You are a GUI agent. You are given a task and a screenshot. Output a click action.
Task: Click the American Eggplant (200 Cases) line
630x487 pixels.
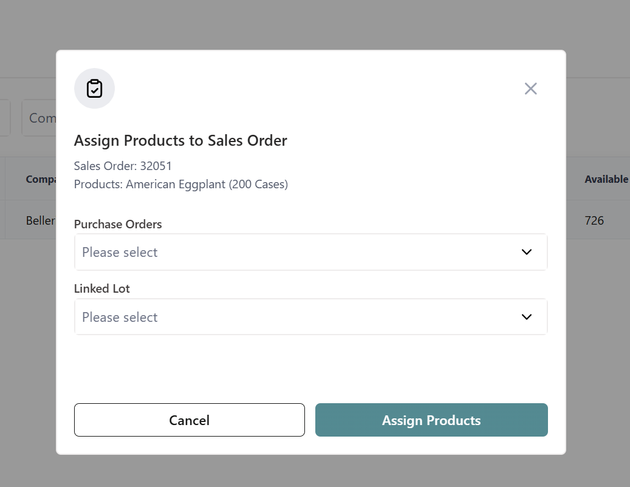pyautogui.click(x=181, y=184)
